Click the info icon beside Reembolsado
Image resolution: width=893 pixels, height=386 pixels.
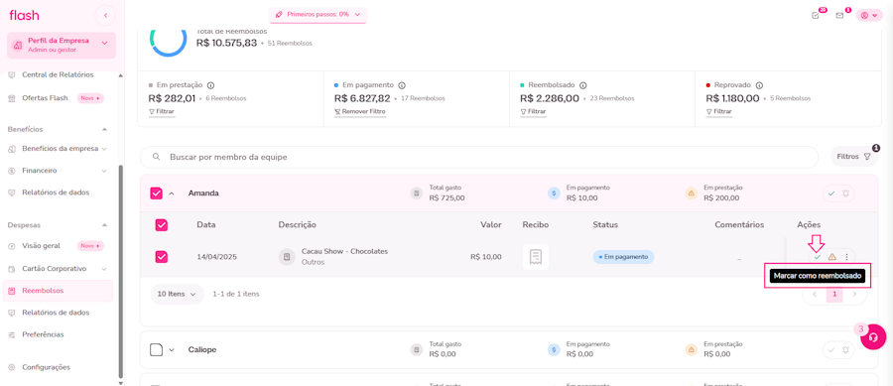pyautogui.click(x=583, y=84)
